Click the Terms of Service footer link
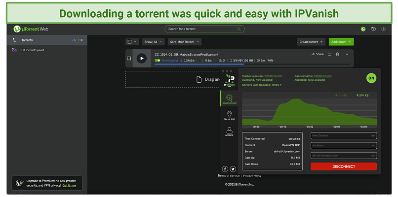The height and width of the screenshot is (197, 398). [229, 175]
